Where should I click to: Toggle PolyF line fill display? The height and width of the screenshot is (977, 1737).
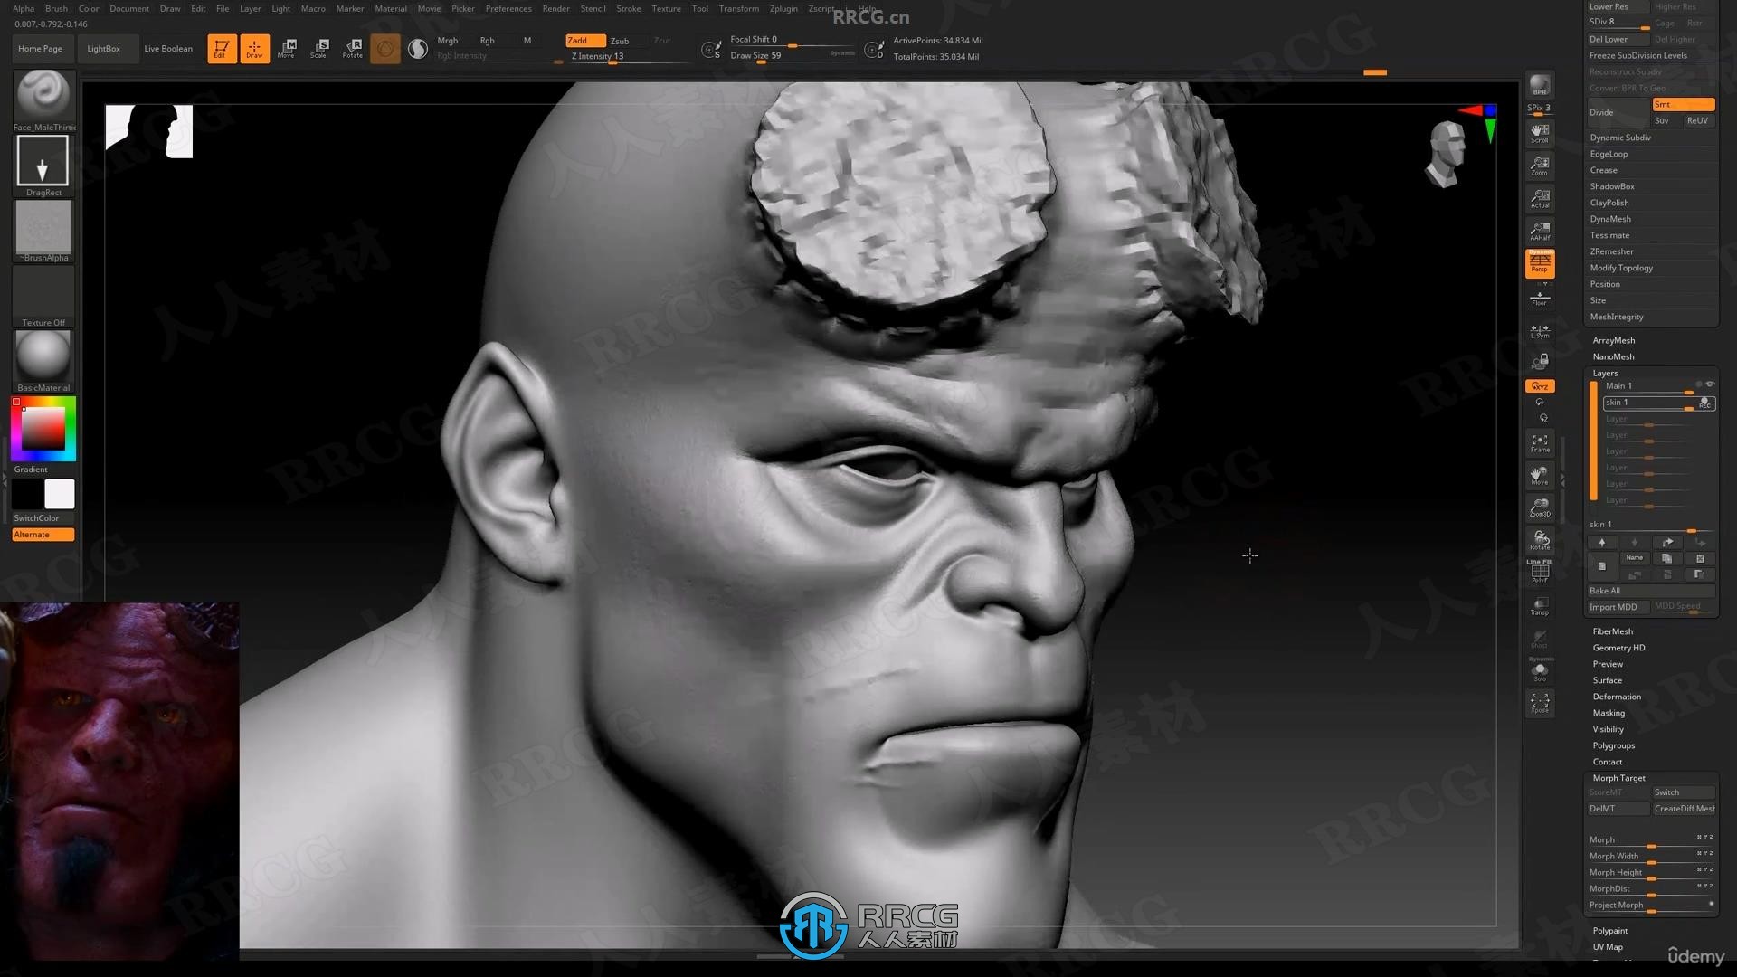pos(1539,572)
